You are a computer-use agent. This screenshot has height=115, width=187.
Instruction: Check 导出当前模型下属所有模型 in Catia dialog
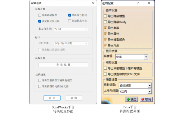click(x=105, y=68)
